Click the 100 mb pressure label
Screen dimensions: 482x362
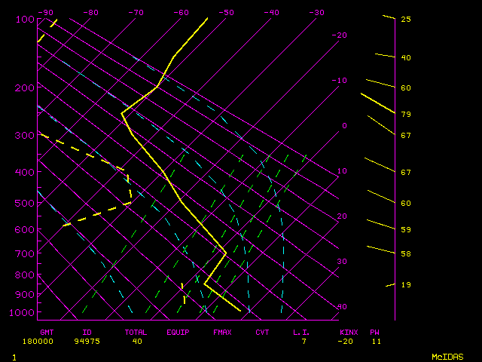[22, 19]
